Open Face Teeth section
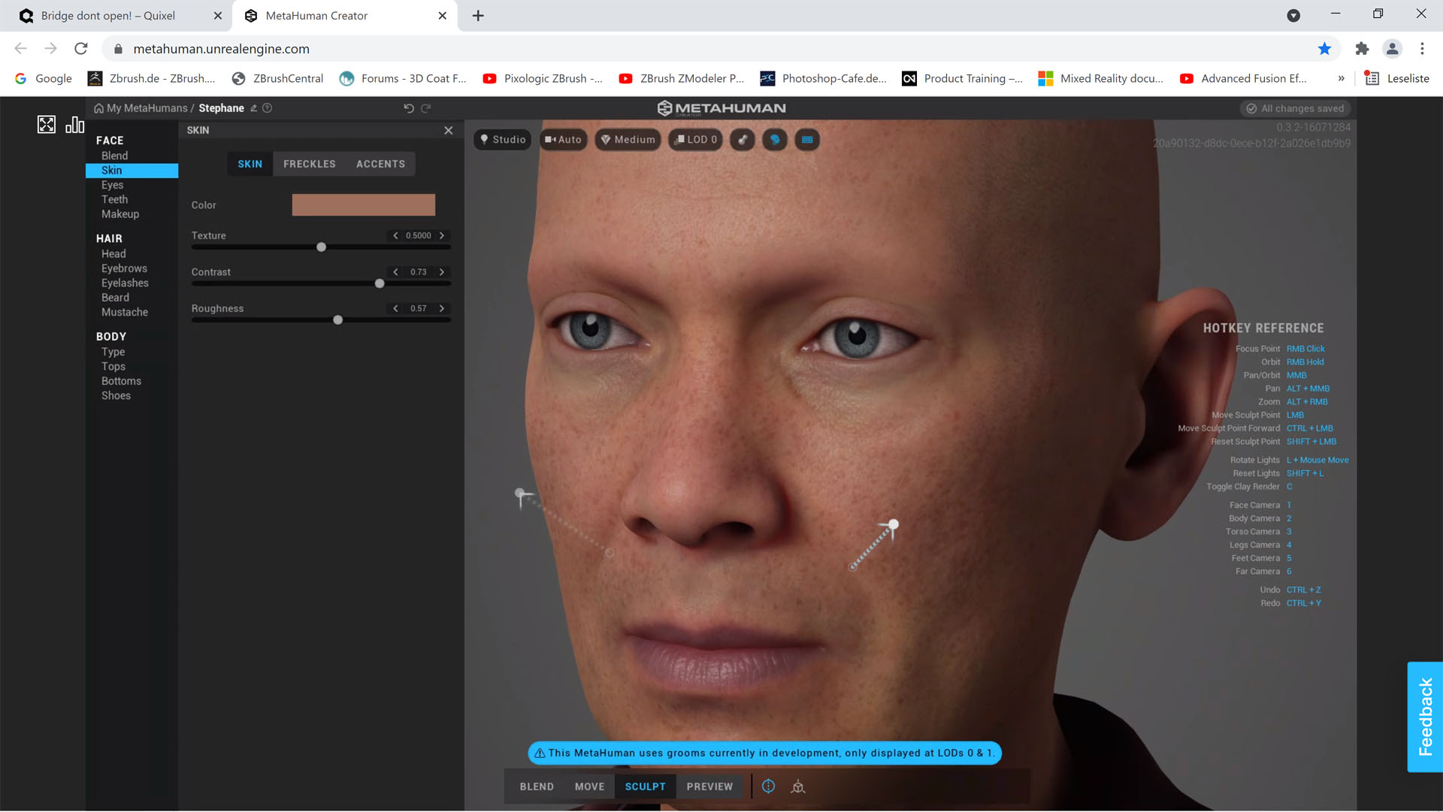1443x812 pixels. (115, 199)
